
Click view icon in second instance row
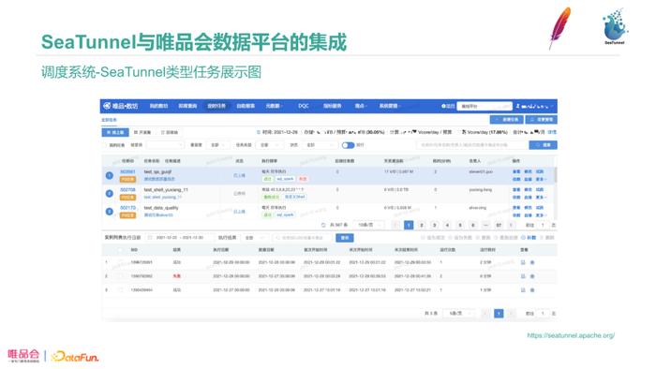(x=532, y=276)
